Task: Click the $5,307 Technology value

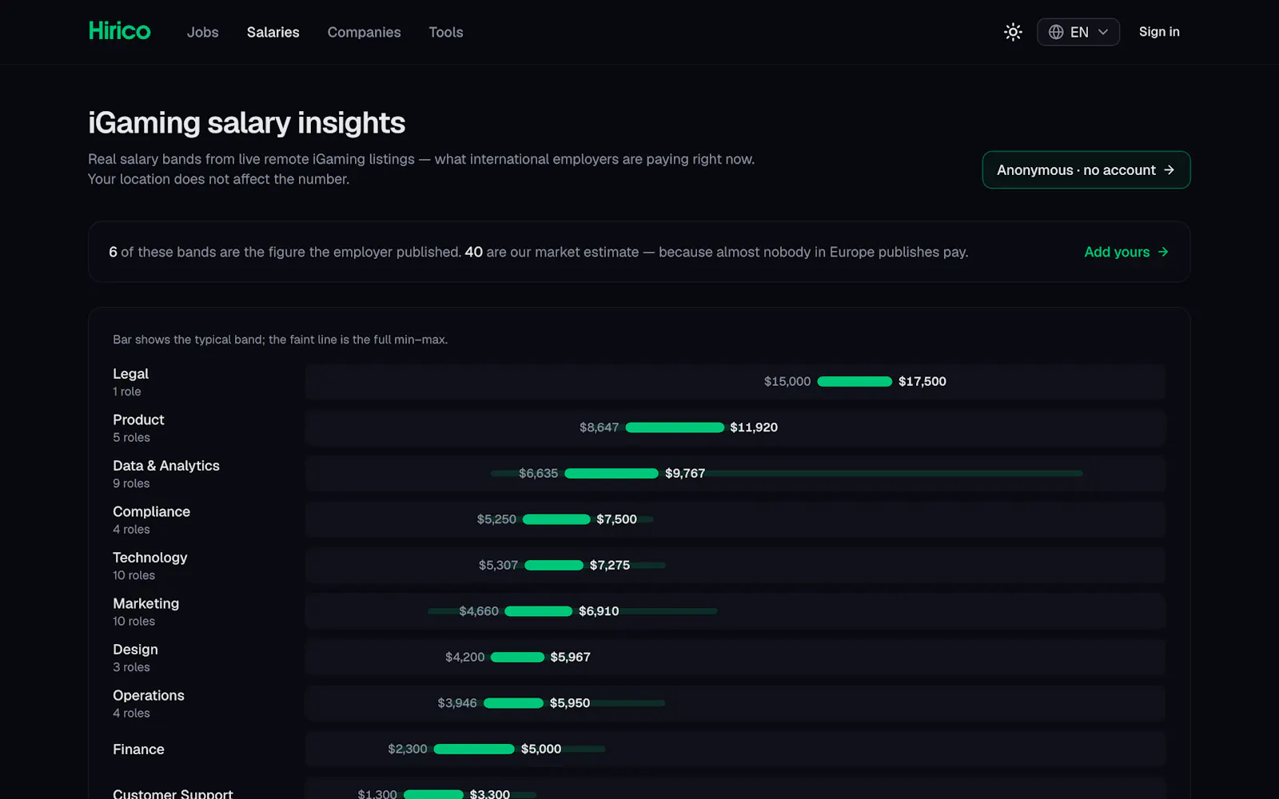Action: pyautogui.click(x=498, y=566)
